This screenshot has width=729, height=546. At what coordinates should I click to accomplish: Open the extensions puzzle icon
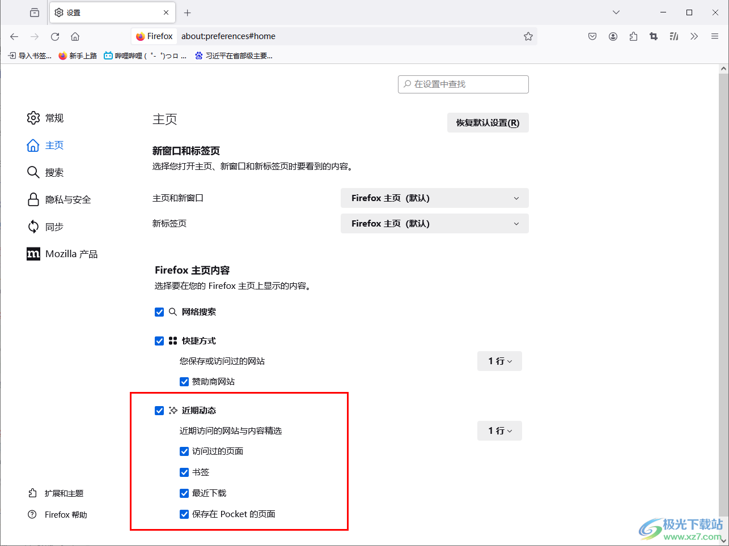(x=633, y=36)
